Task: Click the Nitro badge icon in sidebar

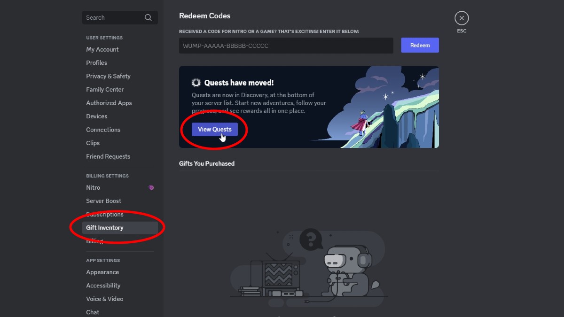Action: pyautogui.click(x=151, y=187)
